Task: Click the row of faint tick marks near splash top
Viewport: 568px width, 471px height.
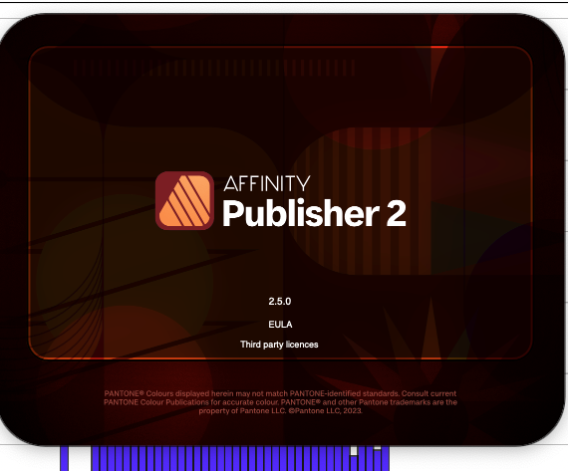Action: tap(213, 68)
